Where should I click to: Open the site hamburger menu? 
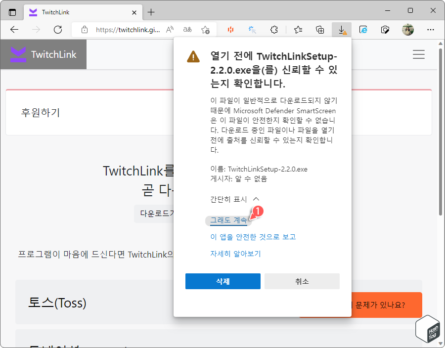(419, 54)
